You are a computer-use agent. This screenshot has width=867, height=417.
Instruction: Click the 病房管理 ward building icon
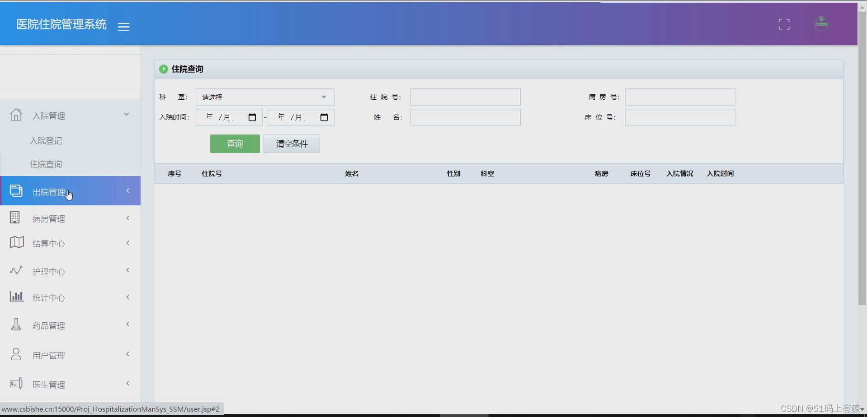[x=15, y=218]
